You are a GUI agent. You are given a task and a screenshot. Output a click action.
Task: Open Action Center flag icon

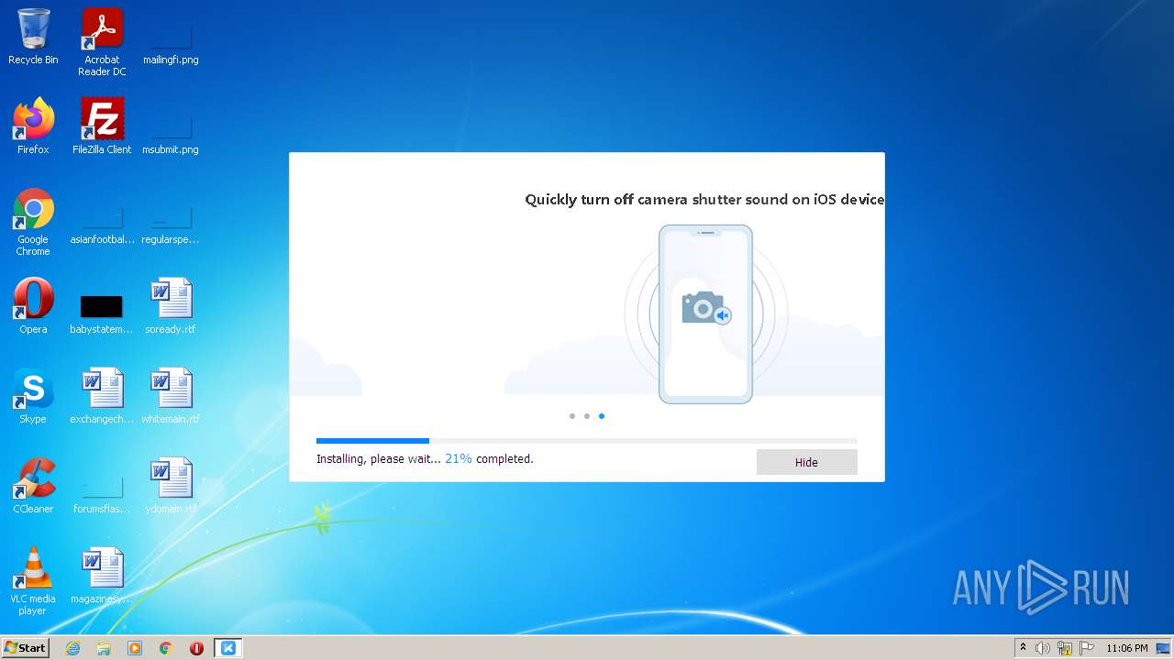pos(1087,648)
